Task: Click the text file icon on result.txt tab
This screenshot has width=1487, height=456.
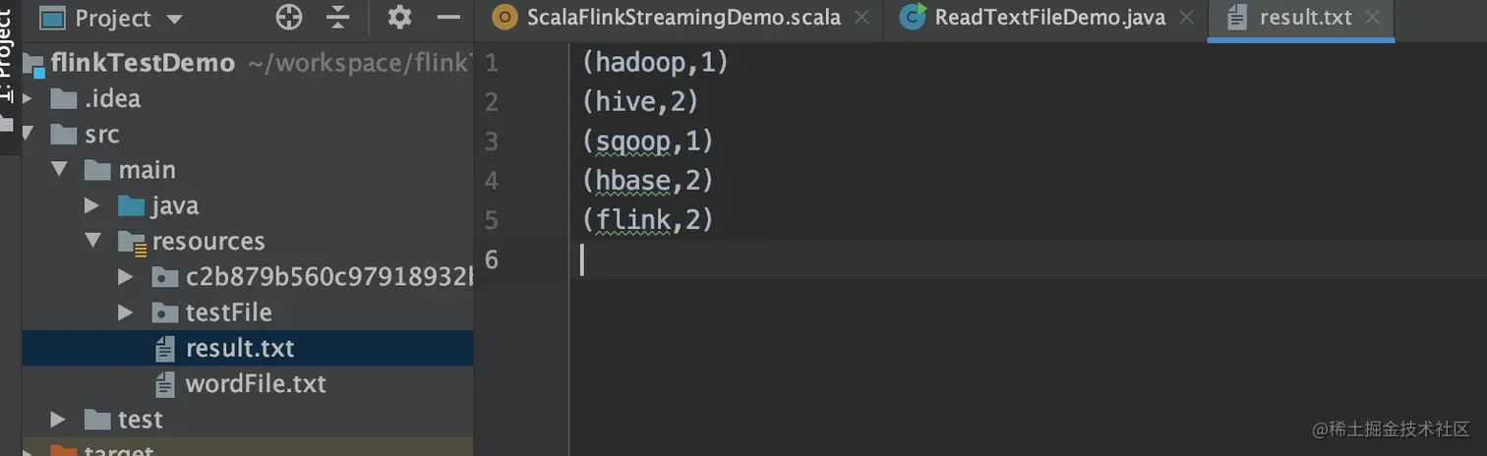Action: pyautogui.click(x=1238, y=17)
